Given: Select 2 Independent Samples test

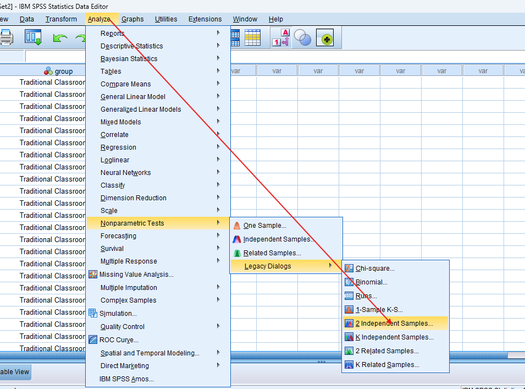Looking at the screenshot, I should click(394, 324).
